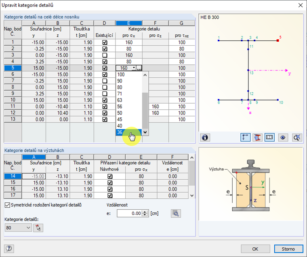Show the I-beam cross-section rendering
The height and width of the screenshot is (257, 307).
pyautogui.click(x=257, y=138)
